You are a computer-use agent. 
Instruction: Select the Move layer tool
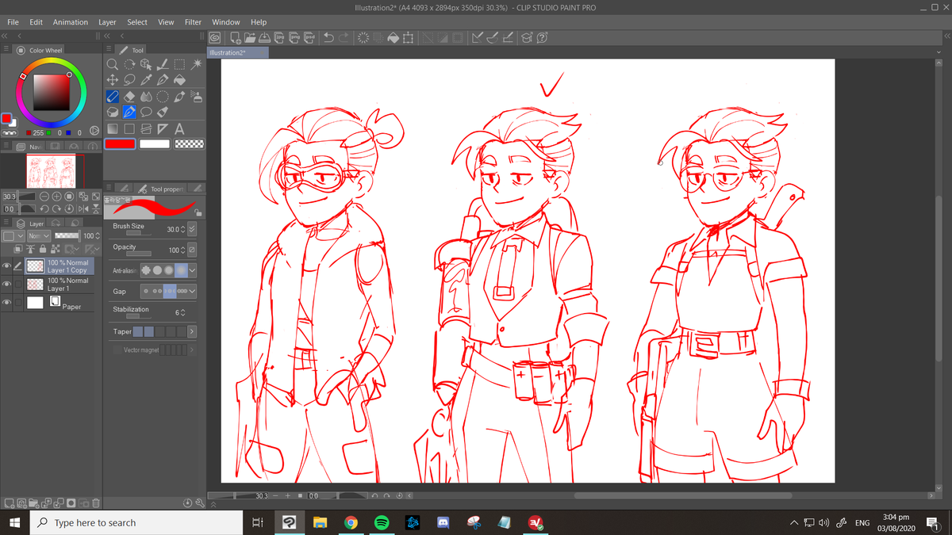[x=112, y=79]
